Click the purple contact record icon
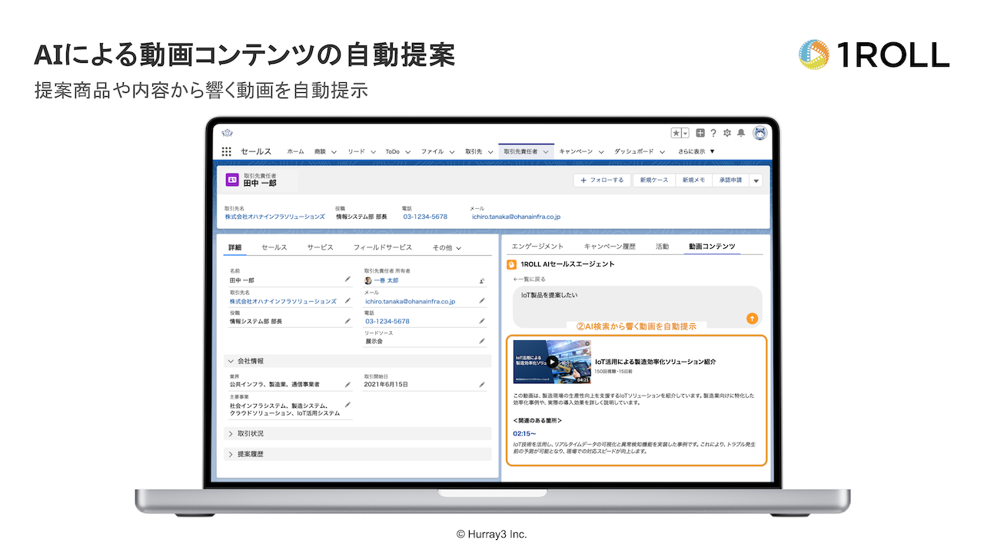984x553 pixels. 232,180
